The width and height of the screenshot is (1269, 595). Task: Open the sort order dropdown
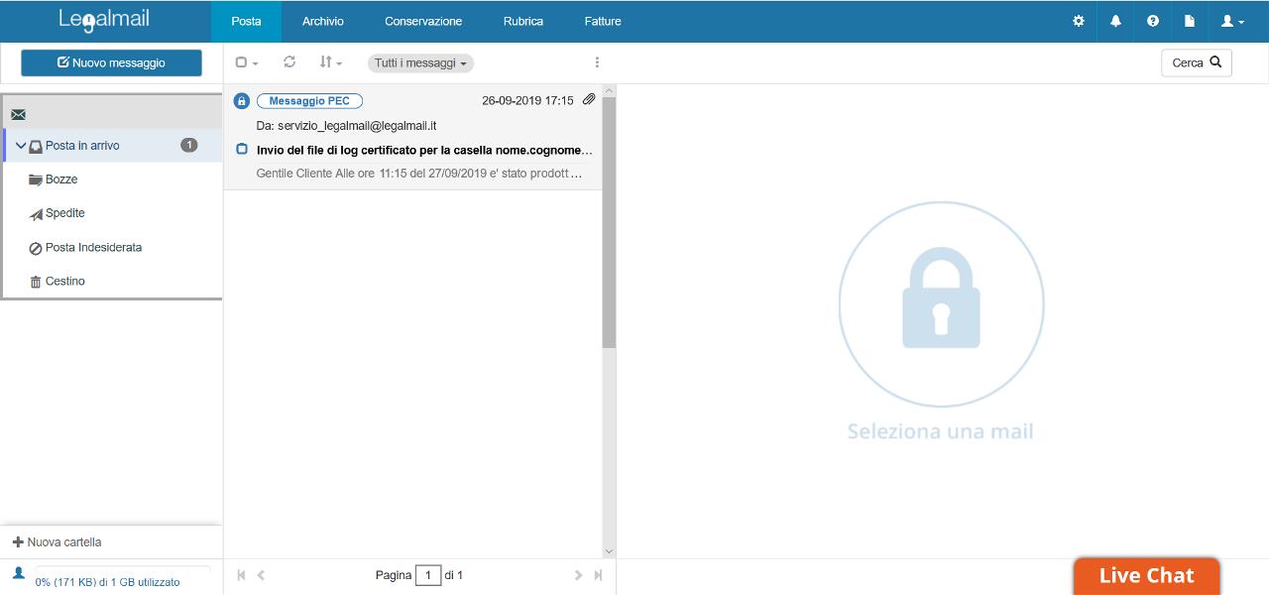pyautogui.click(x=330, y=62)
